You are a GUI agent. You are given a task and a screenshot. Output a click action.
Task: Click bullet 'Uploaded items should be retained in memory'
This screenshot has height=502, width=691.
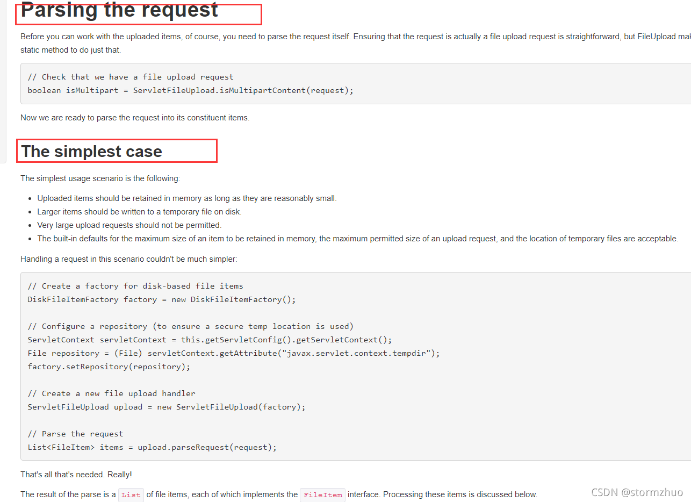click(187, 198)
